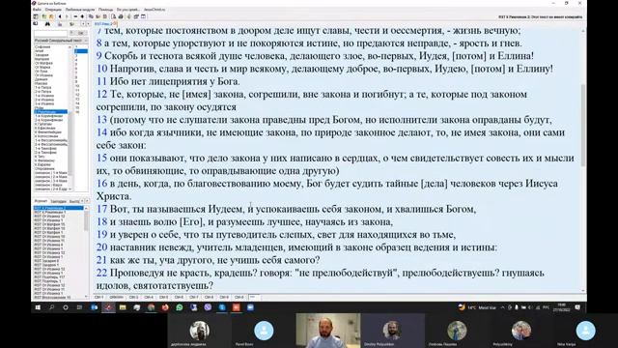This screenshot has height=348, width=618.
Task: Open Windows Start menu
Action: 38,307
